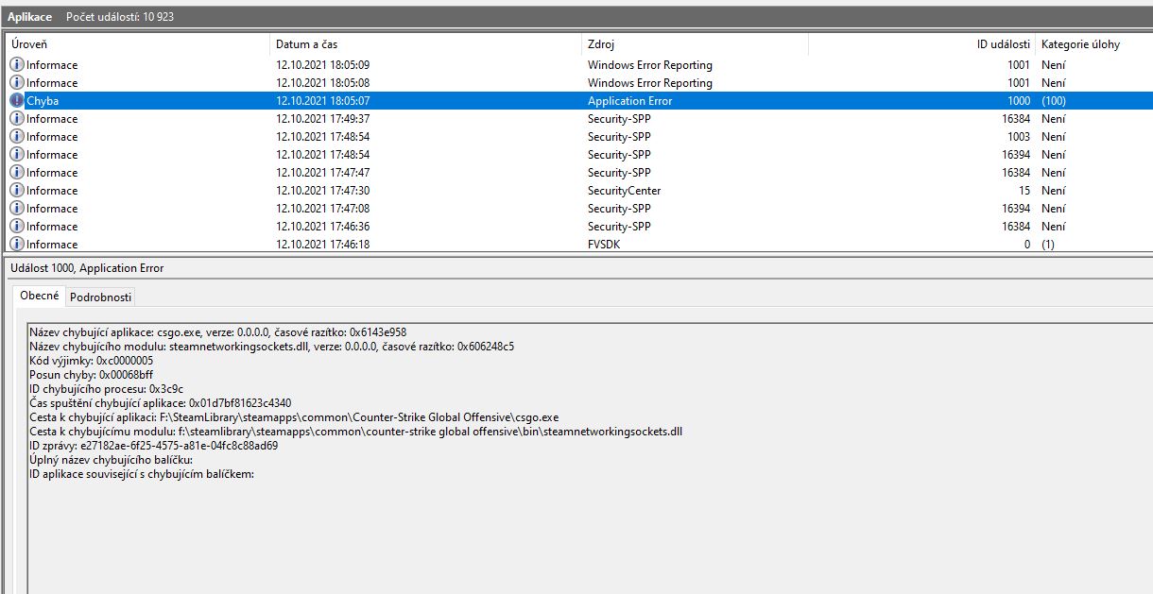Select category cell (100) in highlighted row
The width and height of the screenshot is (1153, 594).
1055,101
